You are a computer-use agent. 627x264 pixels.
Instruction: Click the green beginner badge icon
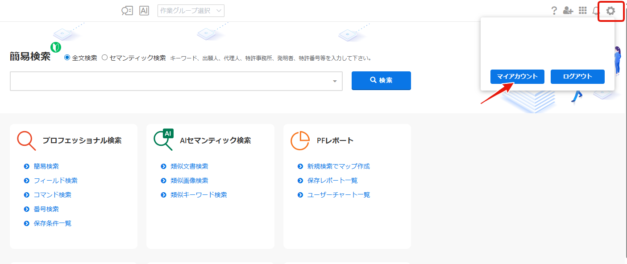coord(56,47)
